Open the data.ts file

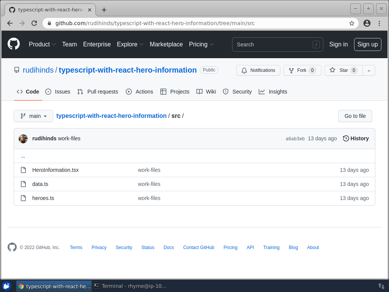point(40,184)
